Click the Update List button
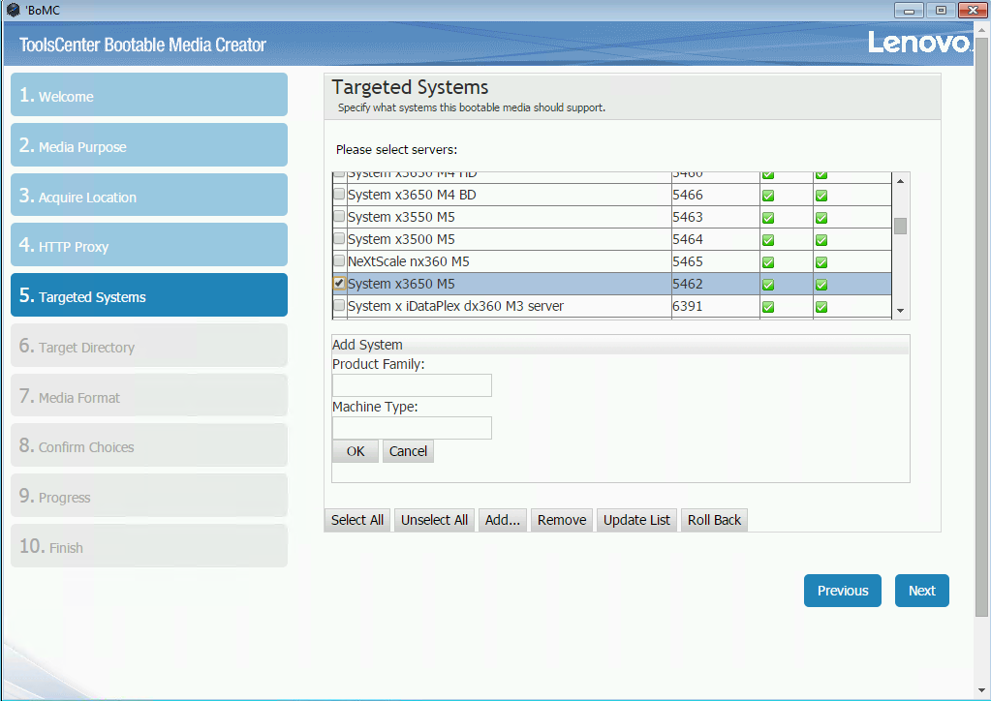Screen dimensions: 991x701 pos(636,520)
